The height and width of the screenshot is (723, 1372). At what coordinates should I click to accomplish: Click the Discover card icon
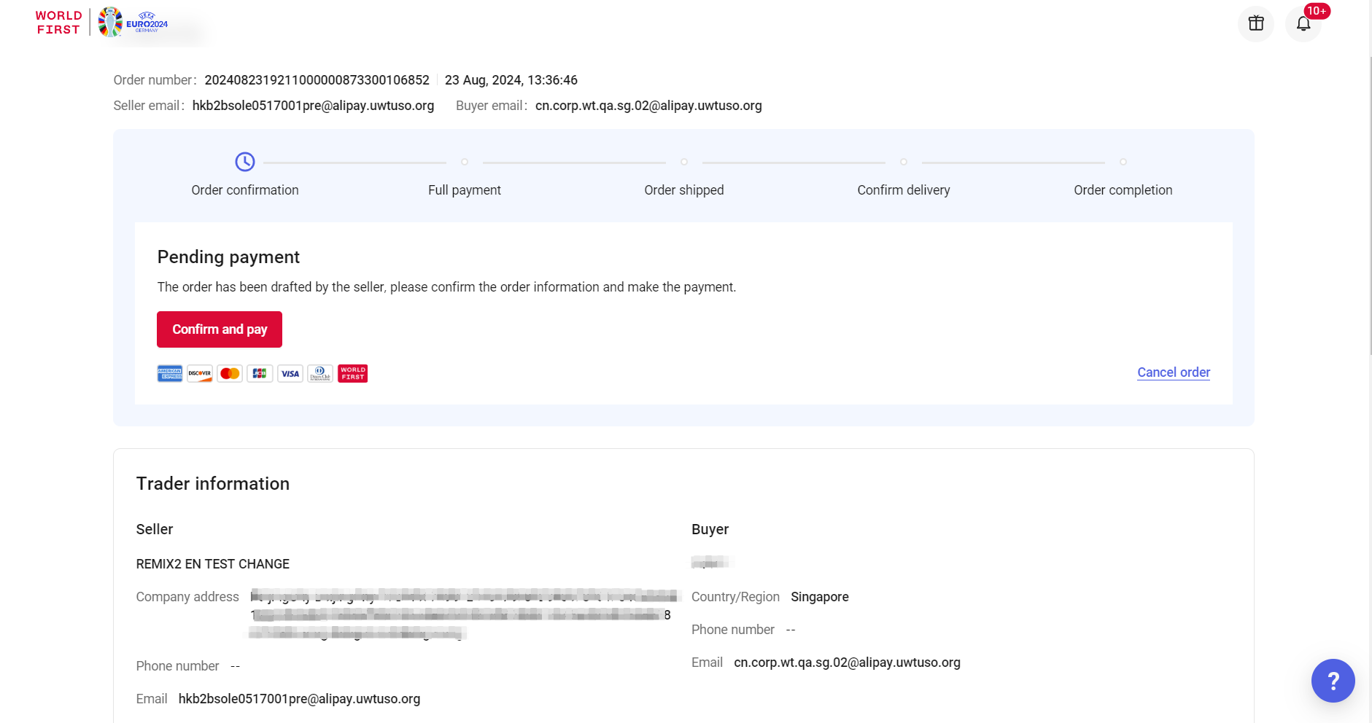[200, 374]
